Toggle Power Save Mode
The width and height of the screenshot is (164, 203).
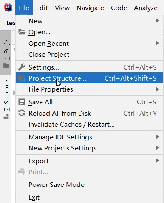[89, 185]
